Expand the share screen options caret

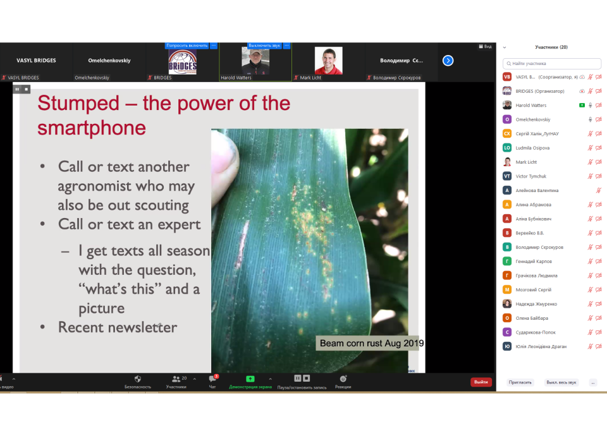point(270,380)
